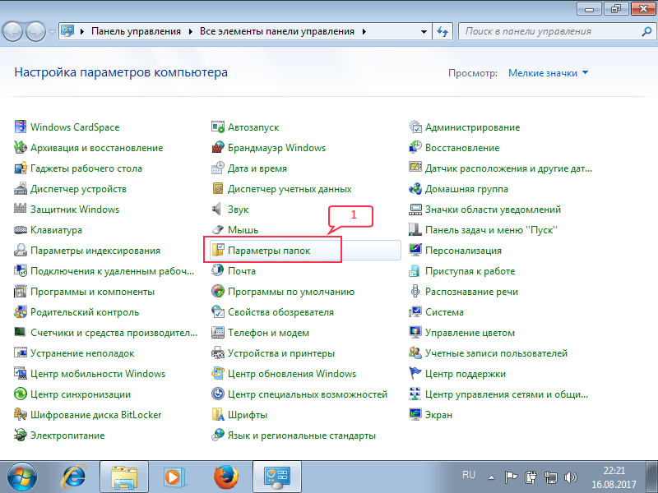
Task: Open the Звук speaker icon
Action: click(218, 210)
